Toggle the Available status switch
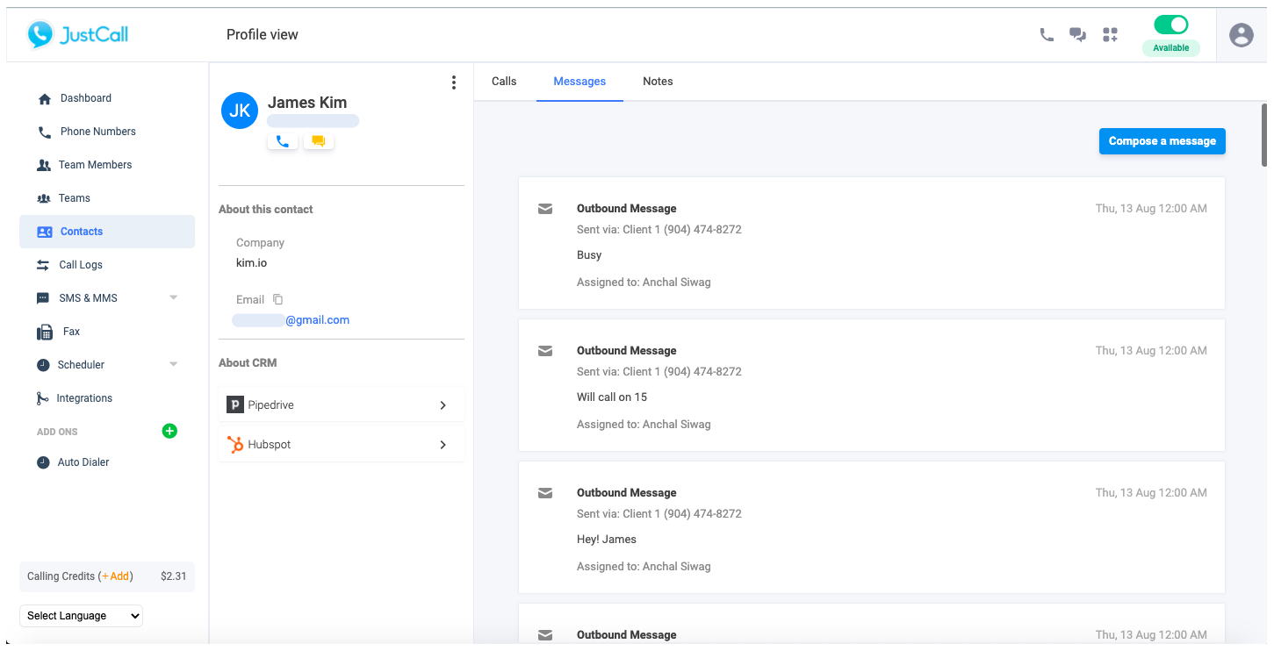The image size is (1274, 651). pyautogui.click(x=1171, y=25)
